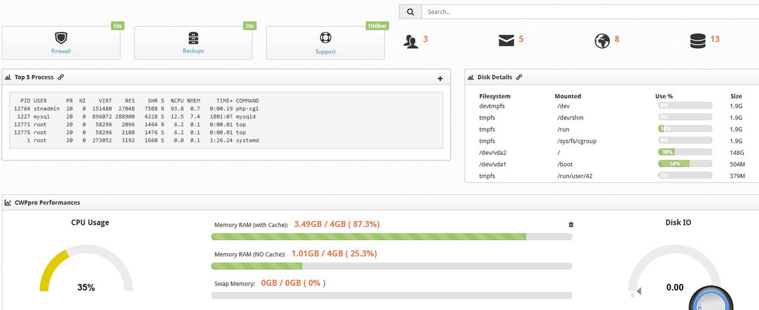
Task: Select the mysqld process row
Action: point(136,117)
